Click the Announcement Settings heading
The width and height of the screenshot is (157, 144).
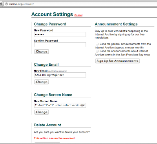point(116,24)
